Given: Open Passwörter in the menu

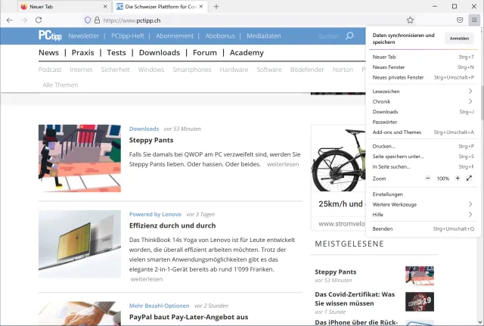Looking at the screenshot, I should point(423,122).
